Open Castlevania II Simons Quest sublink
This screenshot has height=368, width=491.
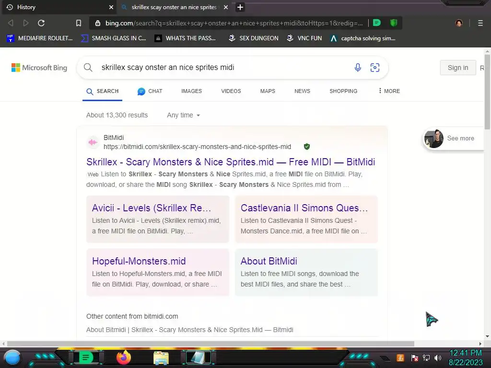click(x=304, y=208)
